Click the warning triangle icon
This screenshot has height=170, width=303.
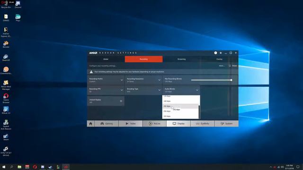click(91, 72)
